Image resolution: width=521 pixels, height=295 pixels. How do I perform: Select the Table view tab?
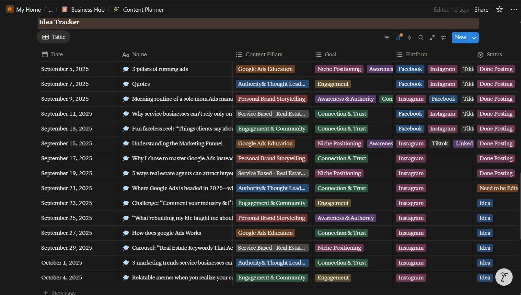(x=54, y=37)
